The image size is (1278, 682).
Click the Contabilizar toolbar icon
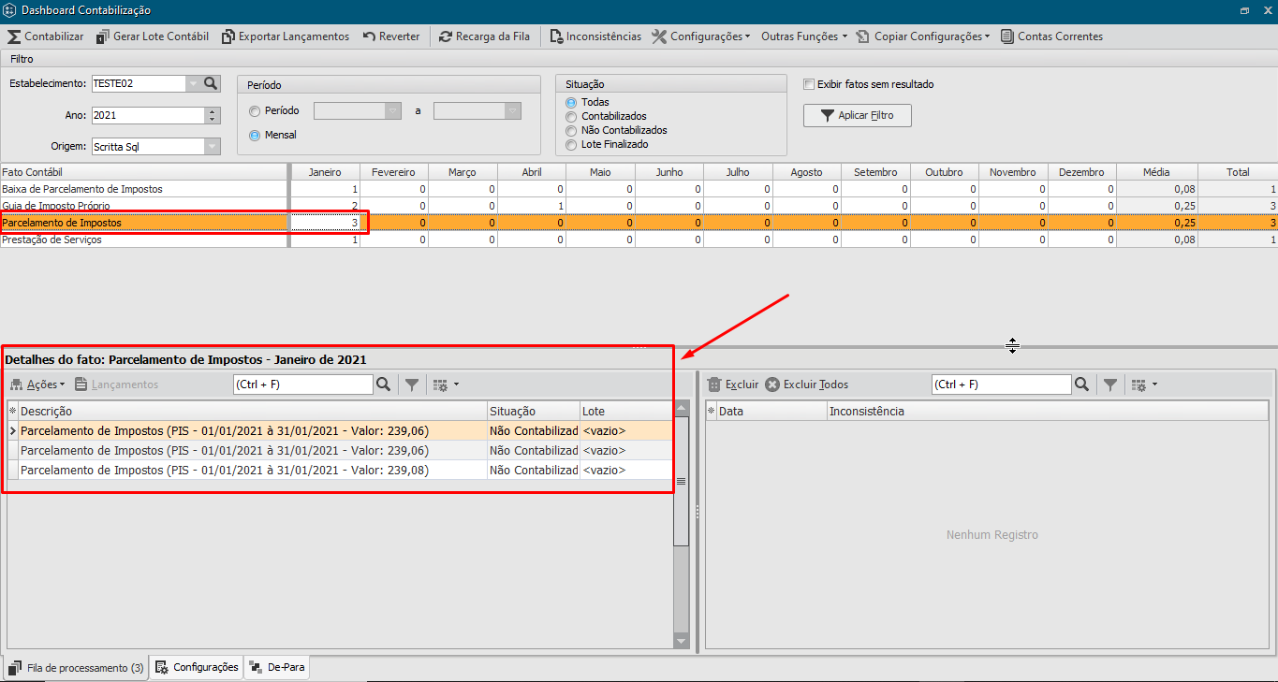[14, 36]
